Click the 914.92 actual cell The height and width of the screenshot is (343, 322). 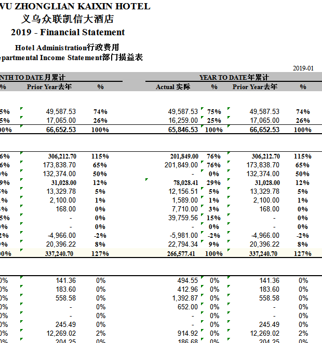click(x=187, y=333)
